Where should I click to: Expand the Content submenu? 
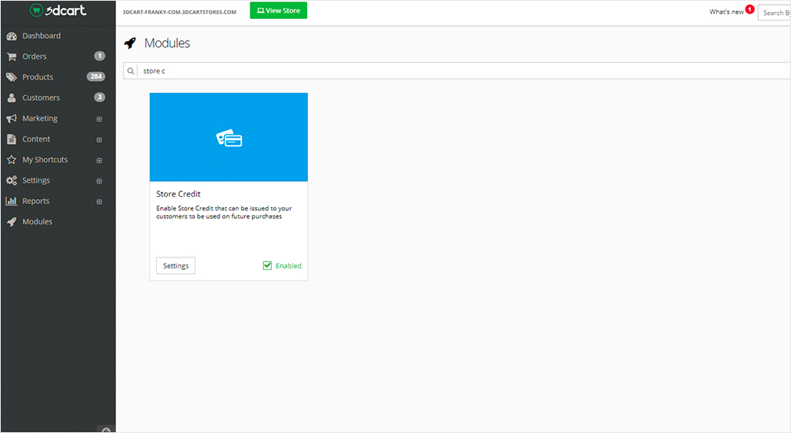click(x=99, y=139)
